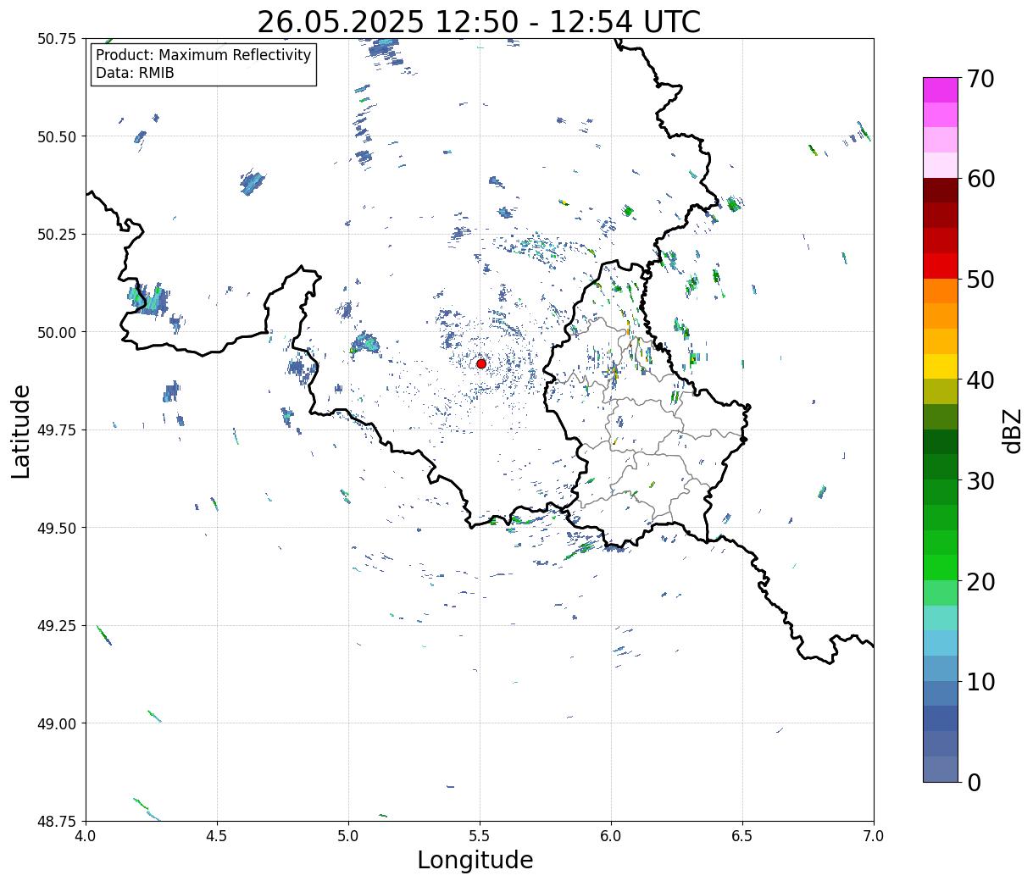The height and width of the screenshot is (881, 1033).
Task: Click the colorbar tick label 10
Action: point(981,682)
